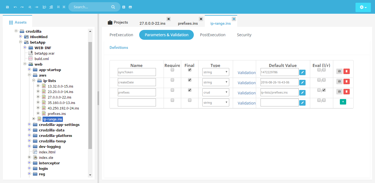Open the Validation link for syncToken
The height and width of the screenshot is (183, 375).
click(247, 73)
